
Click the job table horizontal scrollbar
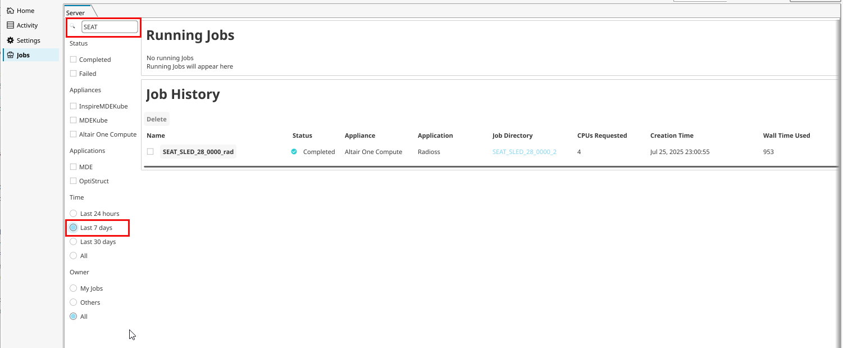(x=490, y=166)
